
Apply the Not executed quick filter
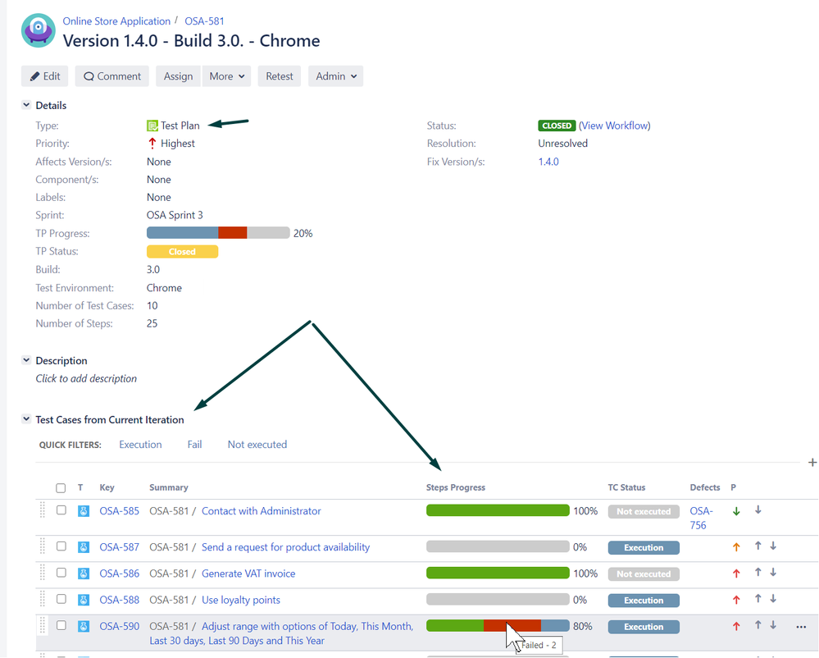(257, 444)
